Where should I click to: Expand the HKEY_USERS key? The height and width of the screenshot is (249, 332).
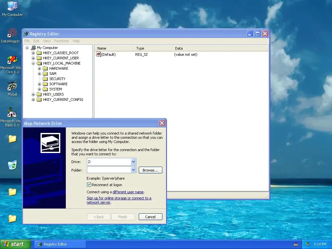[33, 94]
